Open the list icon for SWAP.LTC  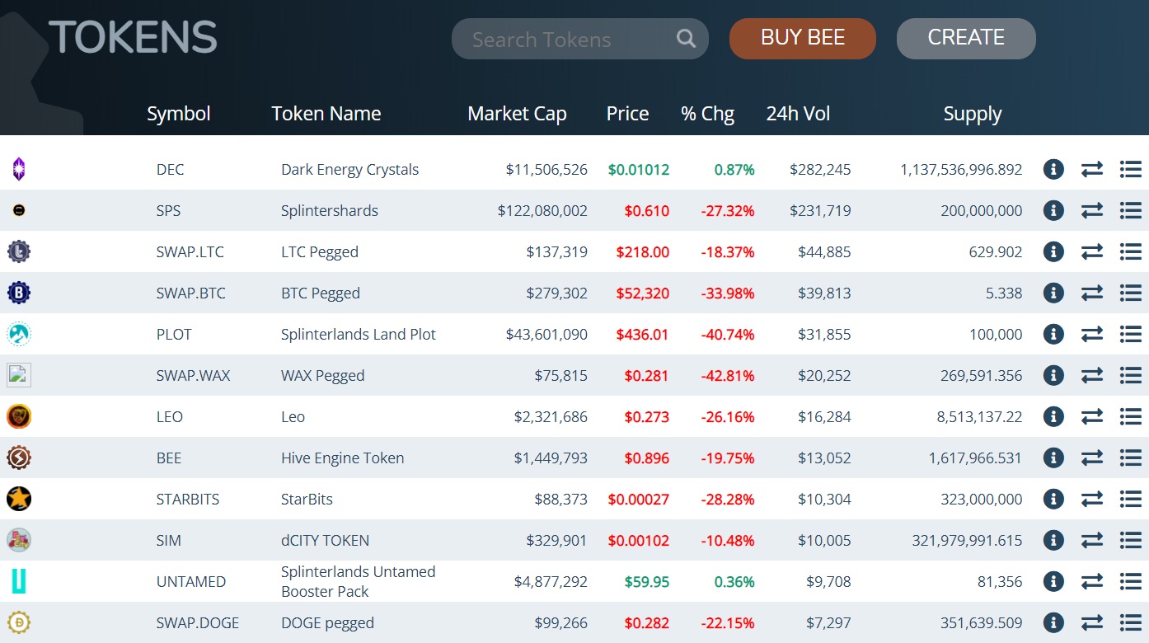(1131, 251)
